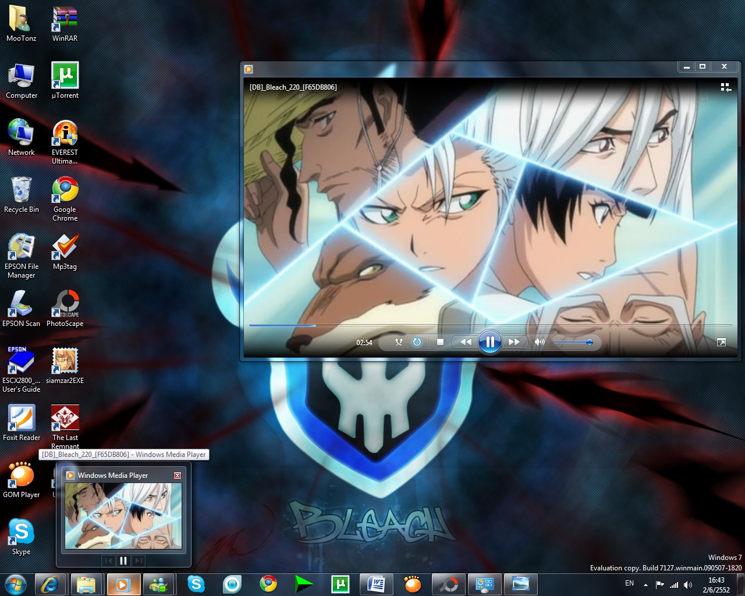745x596 pixels.
Task: Open the network signal tray icon
Action: pyautogui.click(x=674, y=584)
